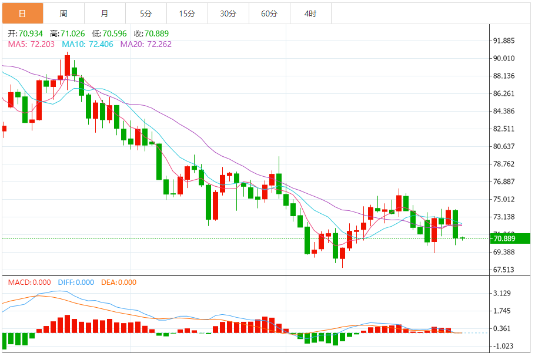Click the 90.010 price axis label
Image resolution: width=535 pixels, height=353 pixels.
tap(504, 58)
